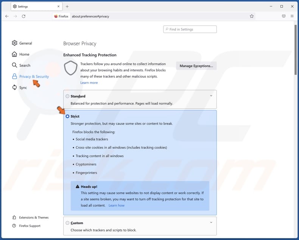Expand the Custom protection details chevron
Screen dimensions: 299x240
[211, 222]
